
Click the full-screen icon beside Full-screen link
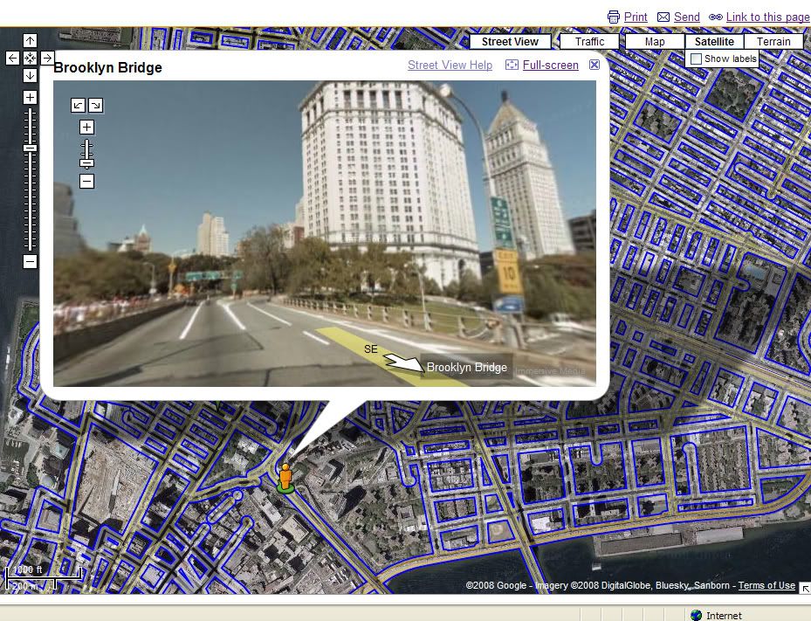pyautogui.click(x=512, y=65)
